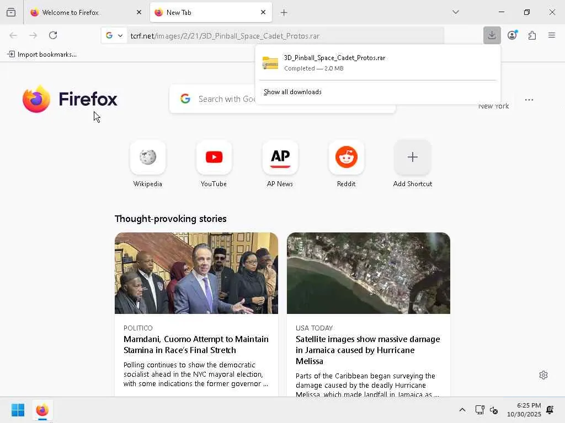The height and width of the screenshot is (423, 565).
Task: Open the Firefox account icon
Action: [x=512, y=35]
